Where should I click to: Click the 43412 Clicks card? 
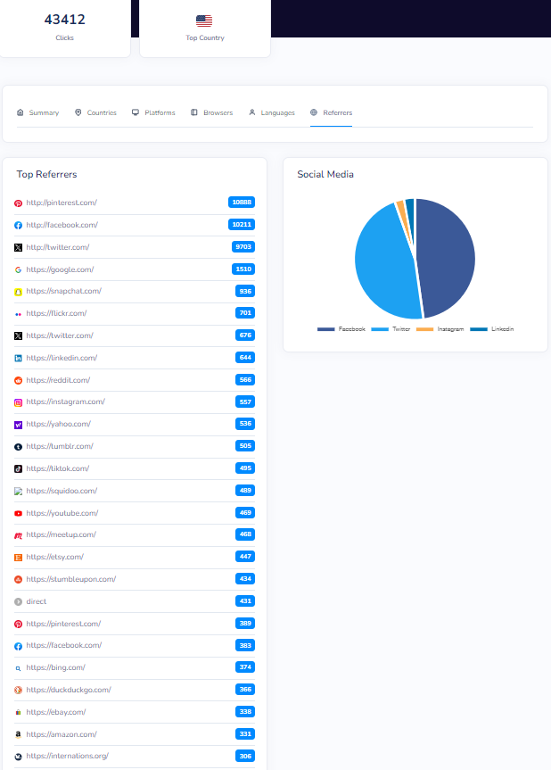click(65, 27)
